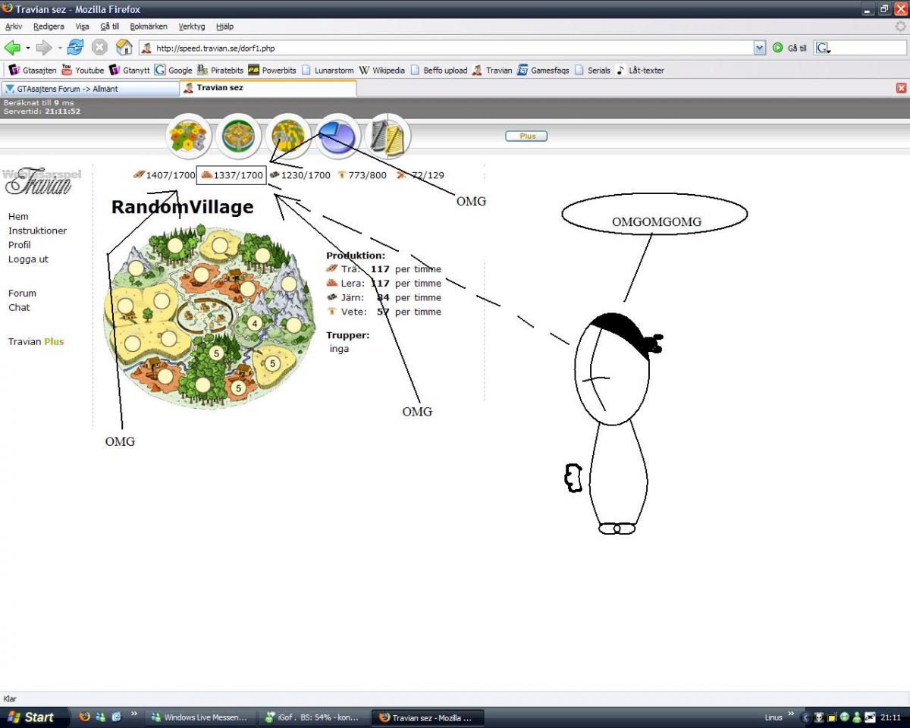Open the Visa menu

click(82, 26)
